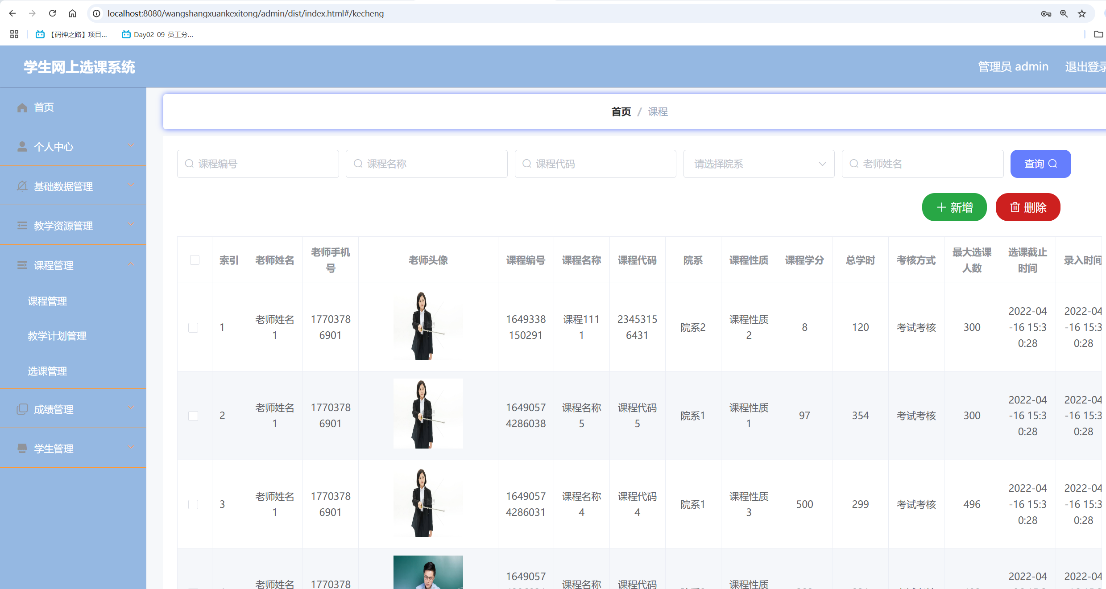Open the 请选择院系 dropdown
Image resolution: width=1106 pixels, height=589 pixels.
[758, 164]
